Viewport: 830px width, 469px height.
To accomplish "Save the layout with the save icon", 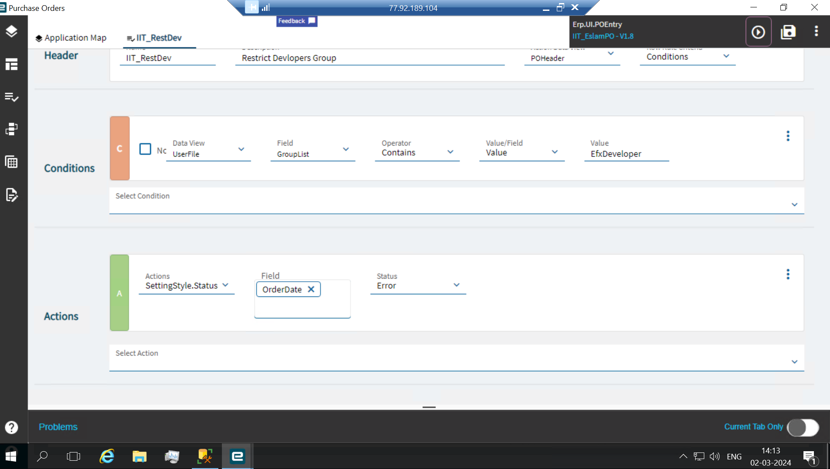I will coord(789,31).
